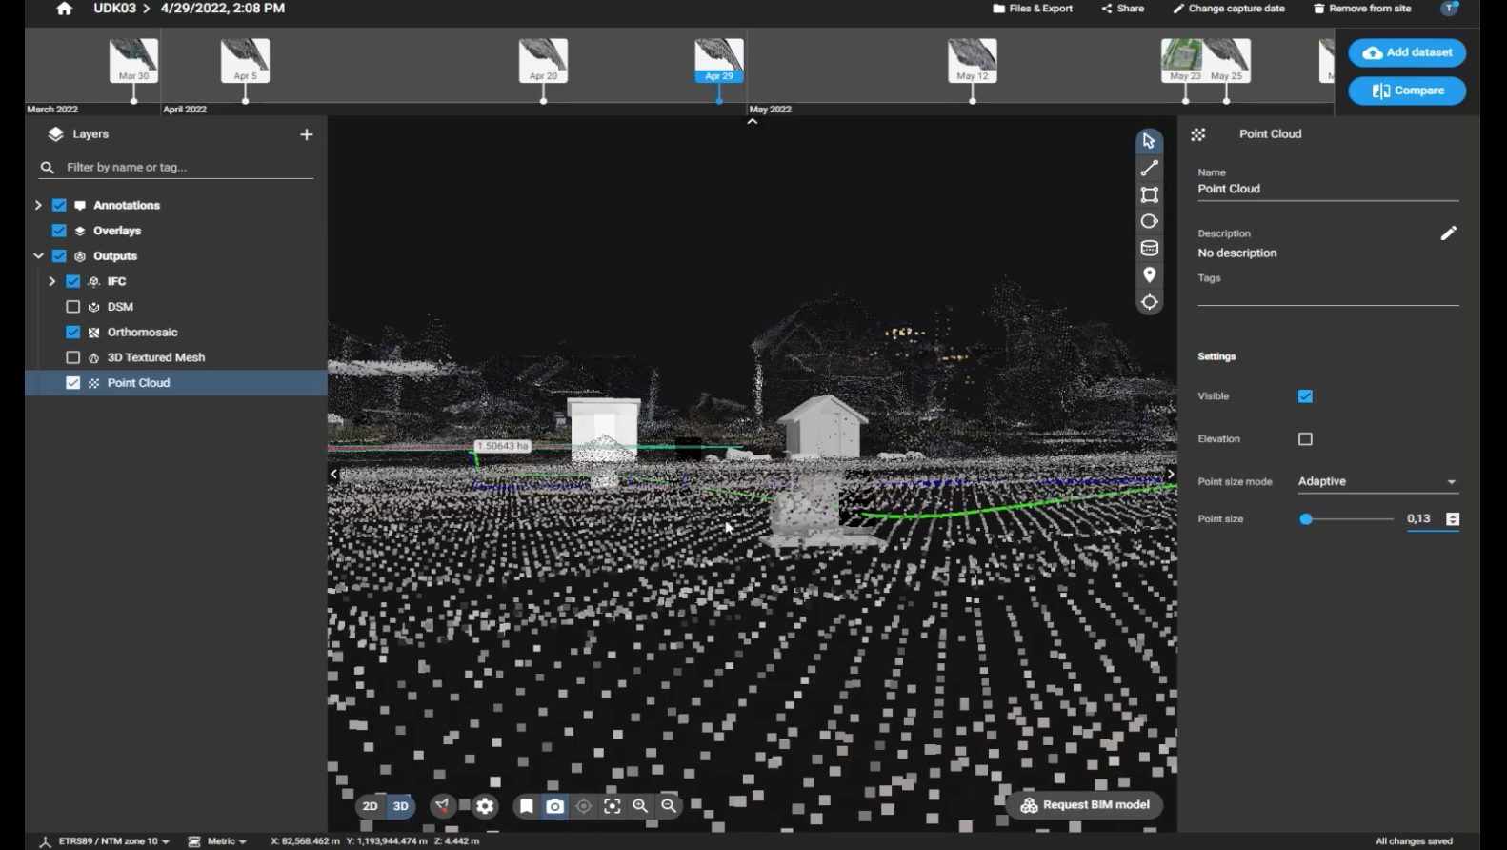This screenshot has height=850, width=1507.
Task: Select the polygon area tool
Action: point(1150,195)
